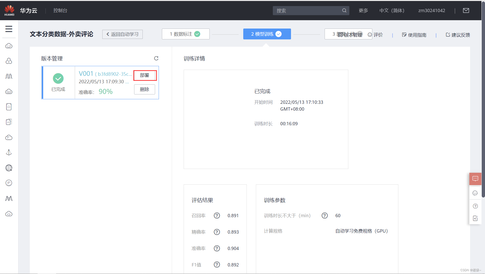Return to auto learning page
This screenshot has width=485, height=274.
coord(123,34)
